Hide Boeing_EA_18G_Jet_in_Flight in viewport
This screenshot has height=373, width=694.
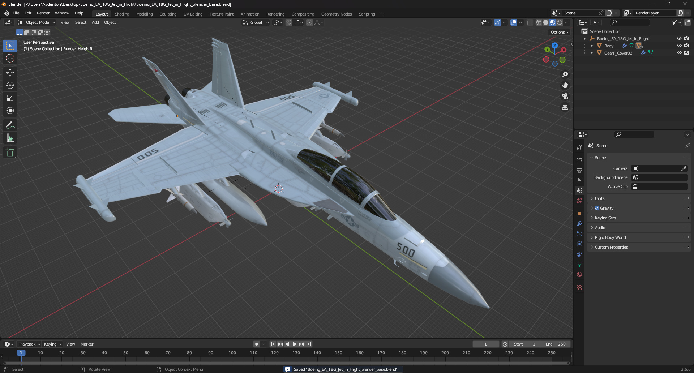tap(679, 38)
